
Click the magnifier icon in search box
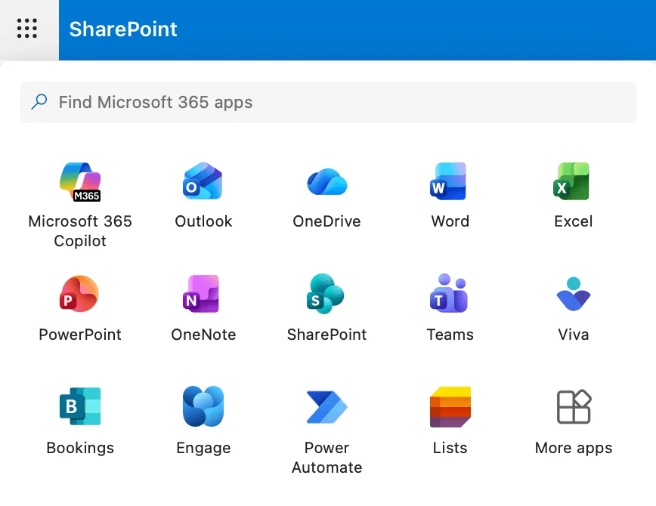click(39, 102)
